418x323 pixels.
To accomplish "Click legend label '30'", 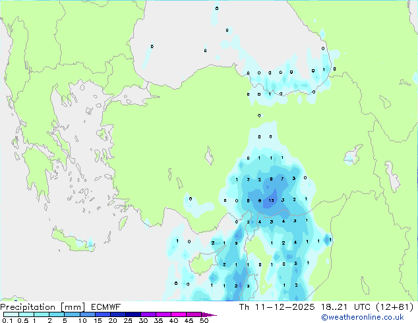I will coord(143,320).
